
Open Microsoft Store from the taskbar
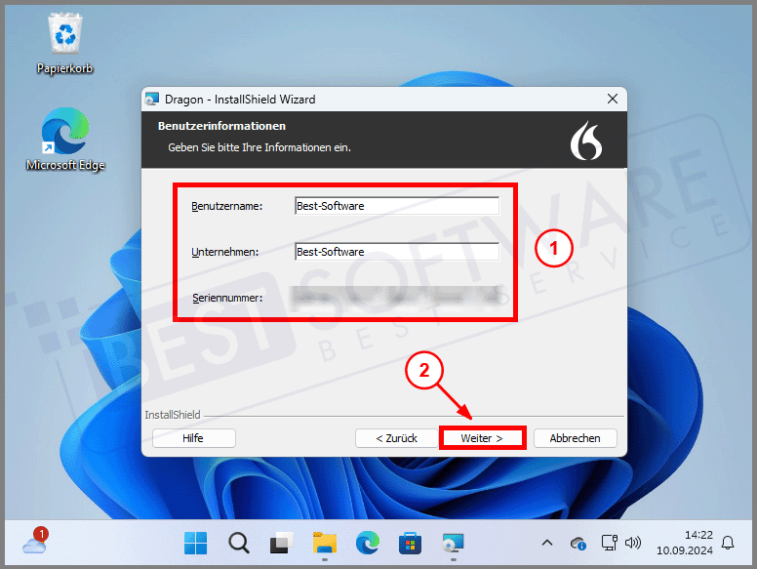(x=410, y=543)
